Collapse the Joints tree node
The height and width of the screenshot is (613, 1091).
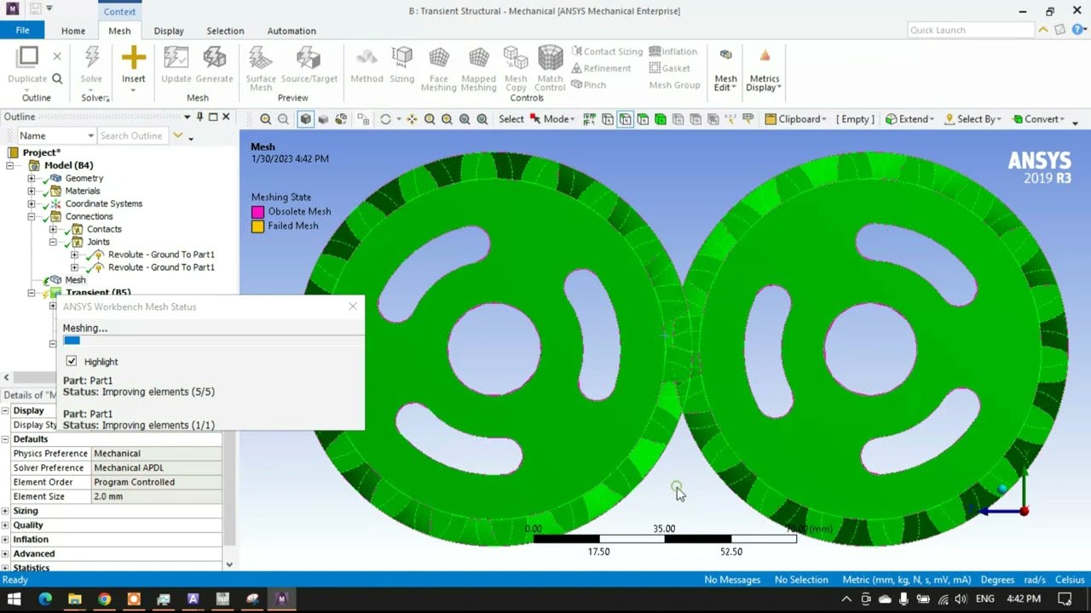(53, 242)
